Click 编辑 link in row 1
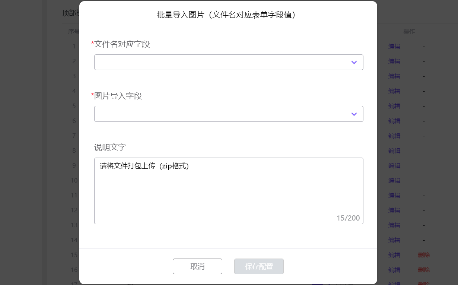The height and width of the screenshot is (285, 458). pos(394,47)
